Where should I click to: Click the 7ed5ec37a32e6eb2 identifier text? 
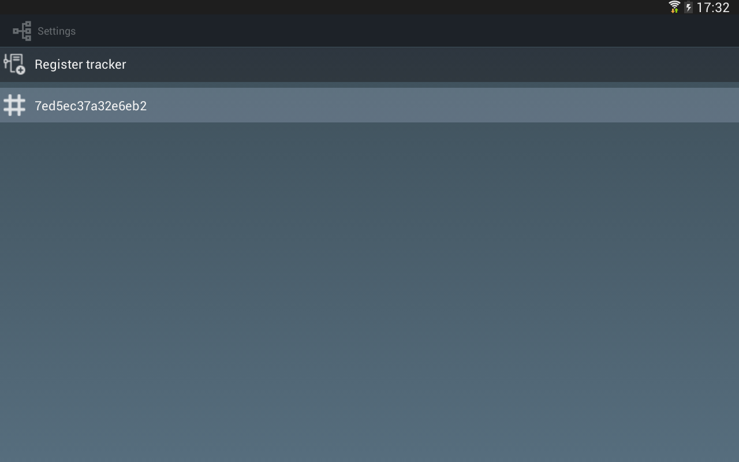(91, 106)
